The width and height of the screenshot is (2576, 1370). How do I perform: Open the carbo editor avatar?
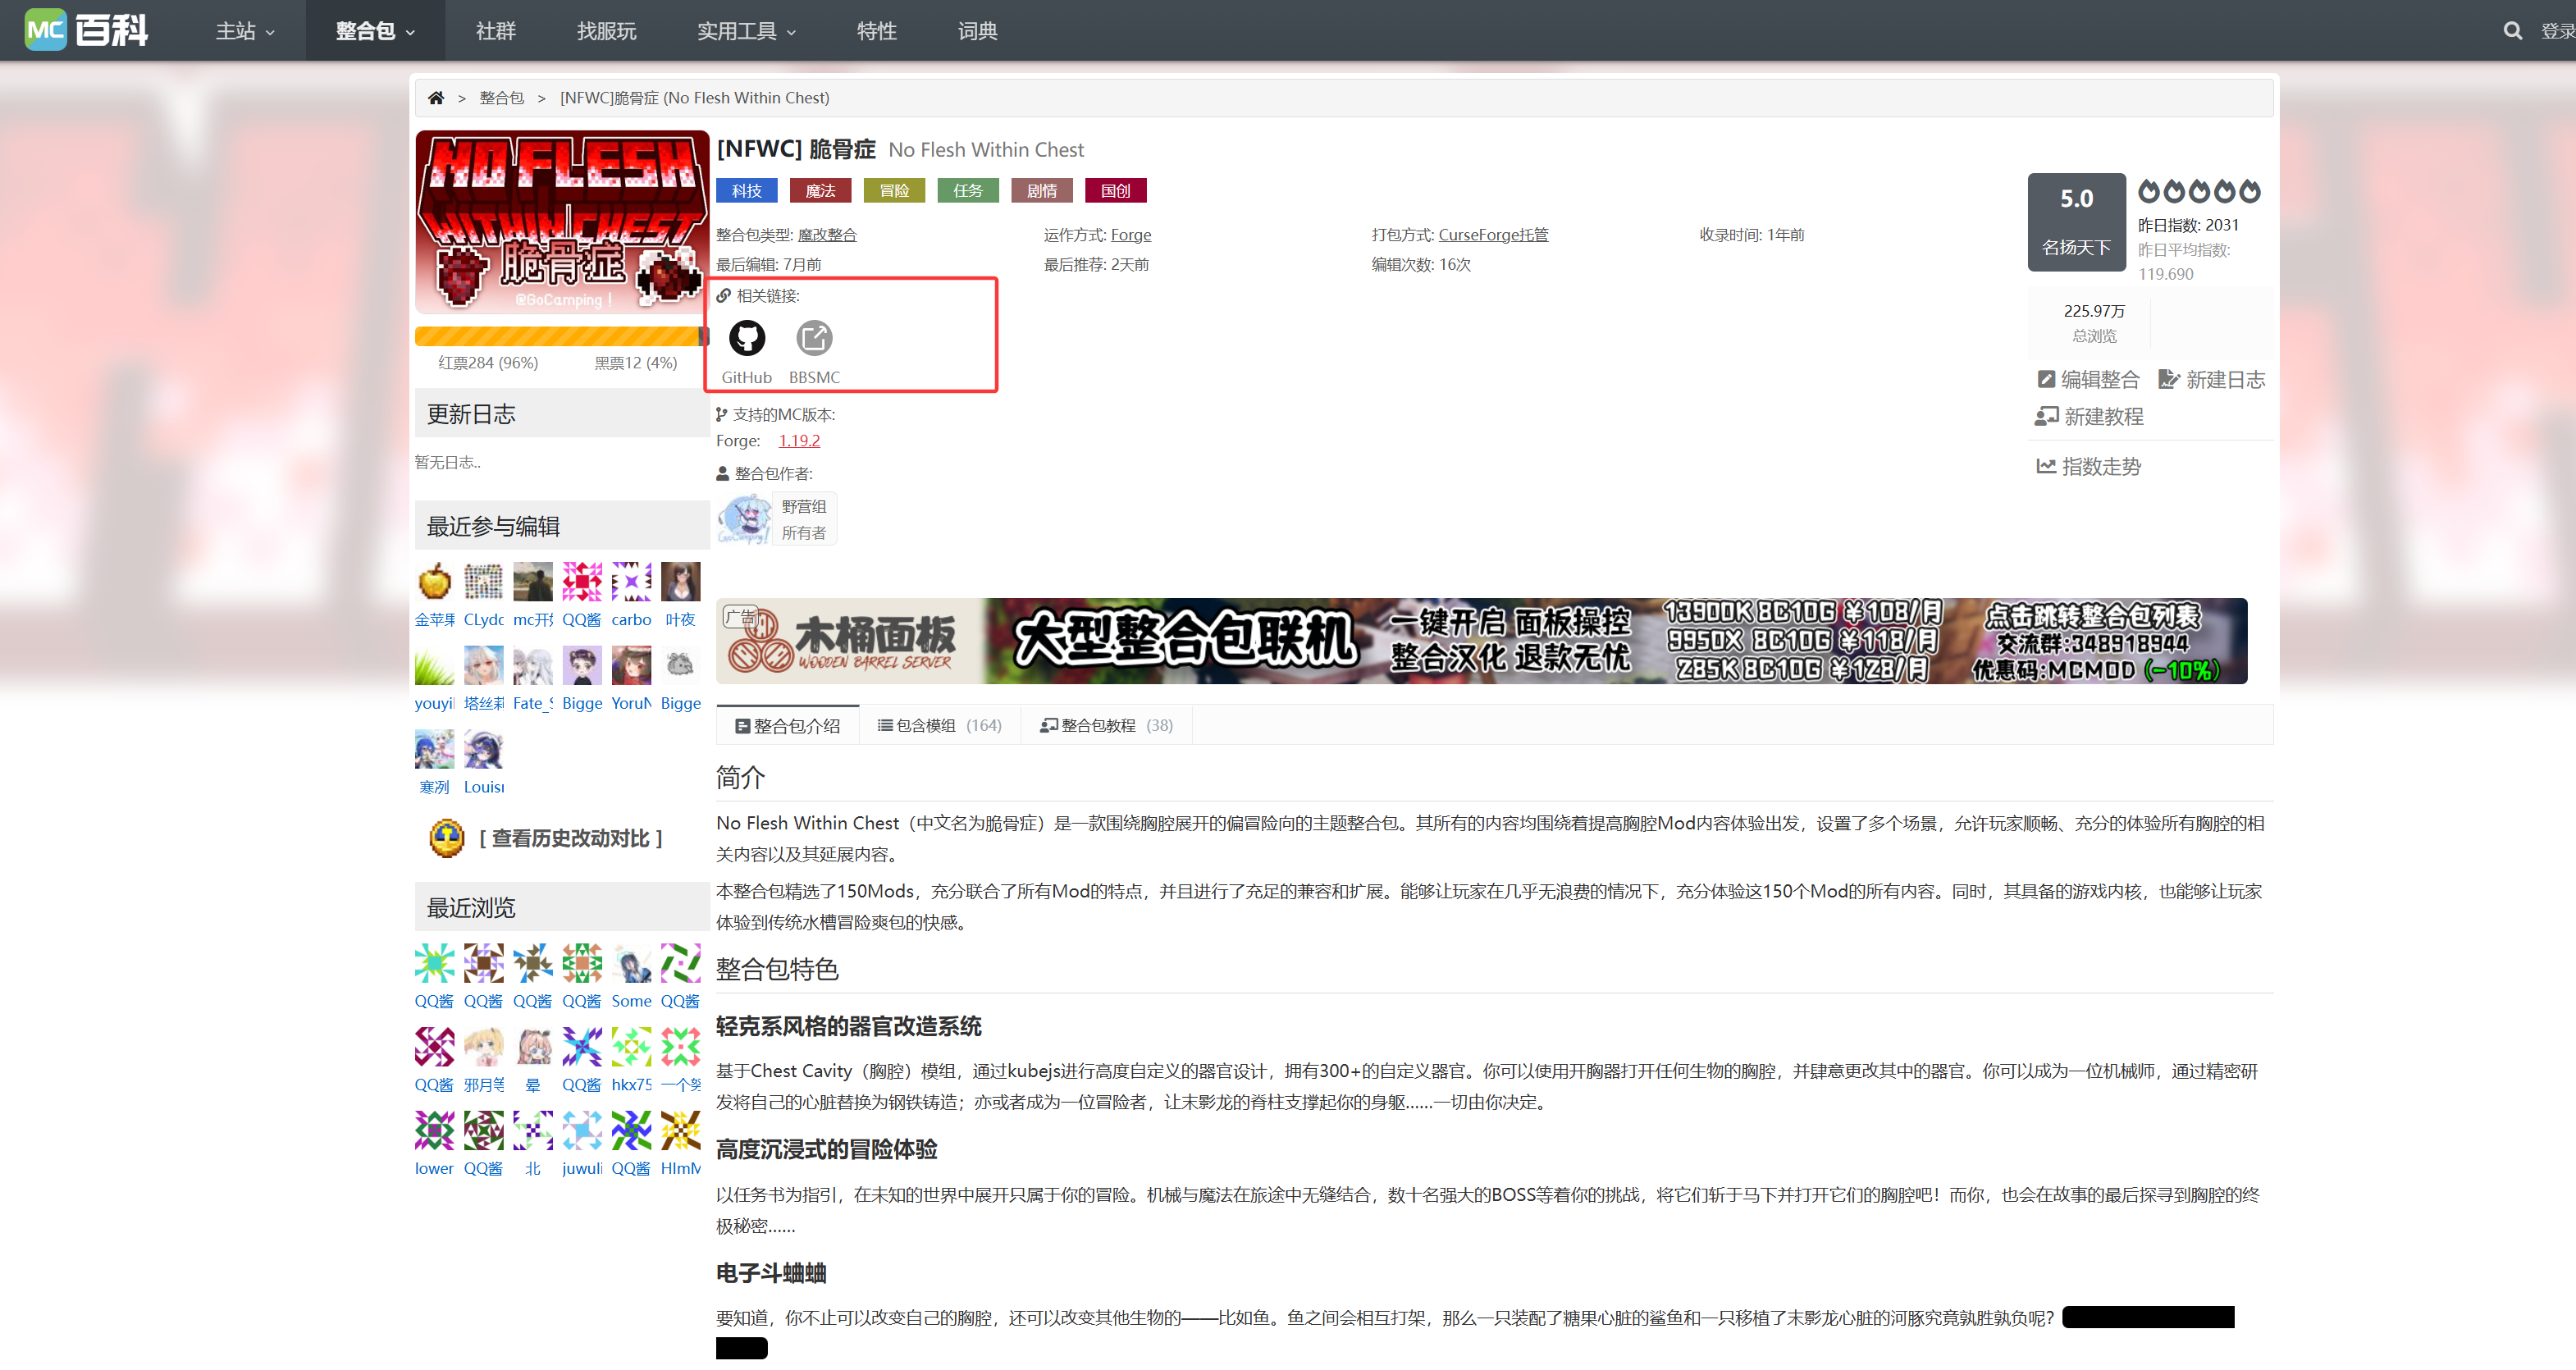(632, 582)
